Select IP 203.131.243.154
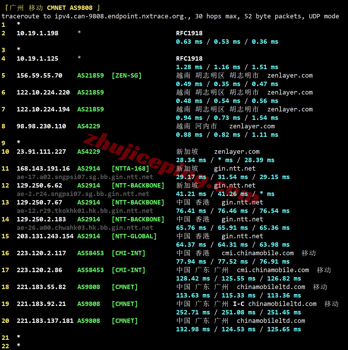This screenshot has width=348, height=350. click(45, 236)
